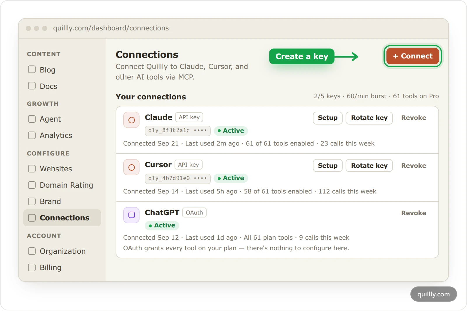Viewport: 467px width, 311px height.
Task: Select the Connections sidebar item
Action: (62, 218)
